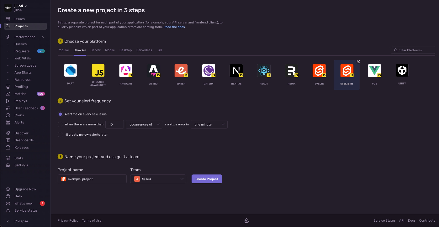
Task: Open the 'Read the docs' link
Action: click(174, 27)
